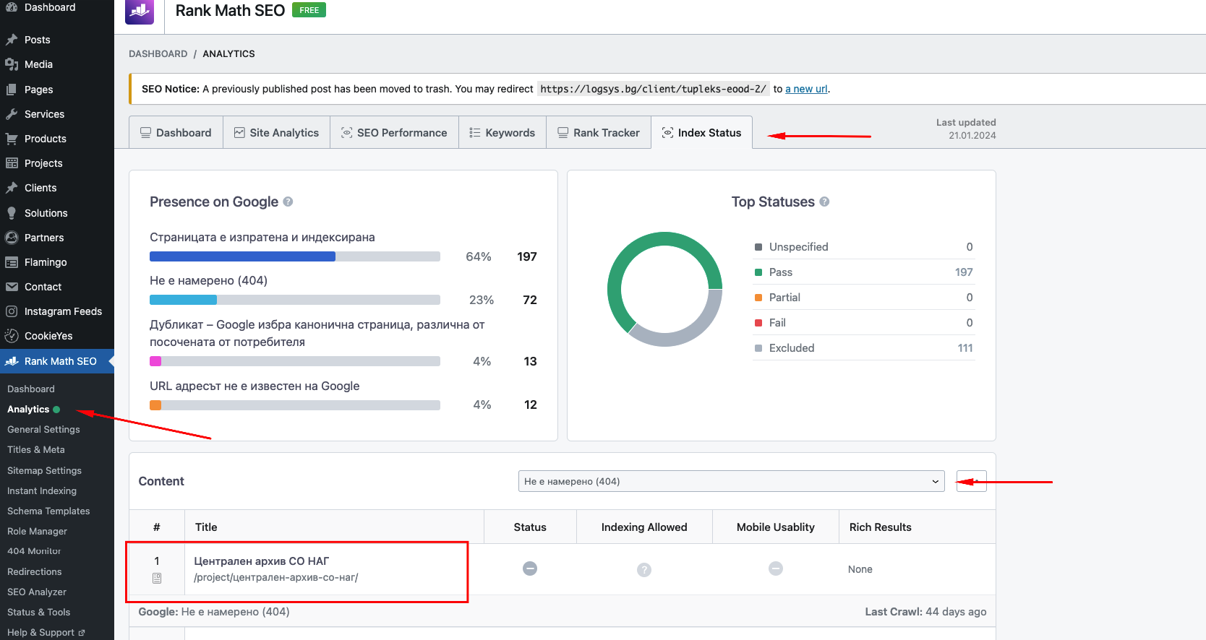1206x640 pixels.
Task: Click the Pass green legend swatch
Action: click(x=758, y=272)
